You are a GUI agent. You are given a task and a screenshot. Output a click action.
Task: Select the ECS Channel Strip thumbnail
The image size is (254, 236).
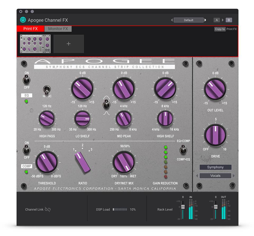[35, 44]
